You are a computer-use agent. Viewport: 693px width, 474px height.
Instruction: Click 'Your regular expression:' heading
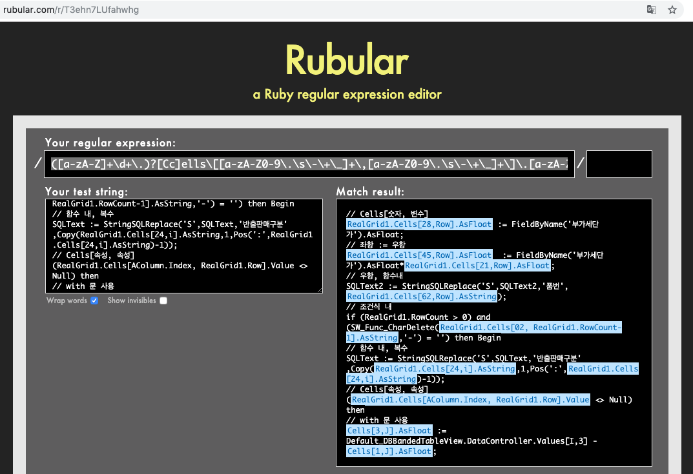[x=110, y=143]
